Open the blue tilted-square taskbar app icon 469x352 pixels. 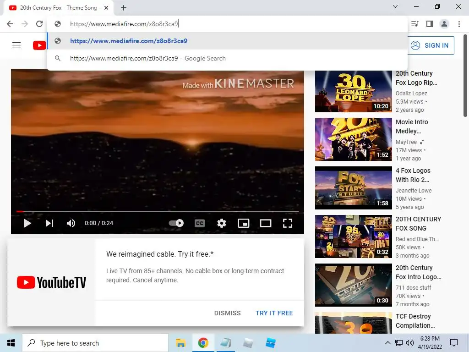270,343
